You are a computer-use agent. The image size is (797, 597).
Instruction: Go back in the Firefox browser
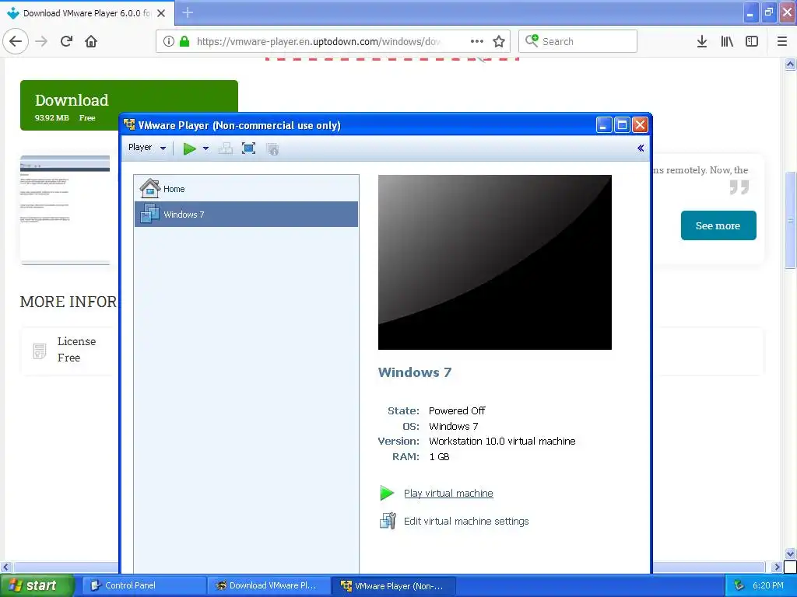16,42
